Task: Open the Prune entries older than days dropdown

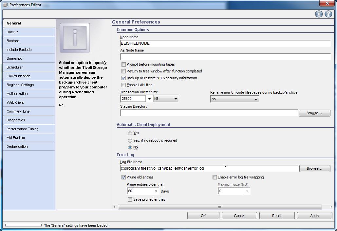Action: 156,191
